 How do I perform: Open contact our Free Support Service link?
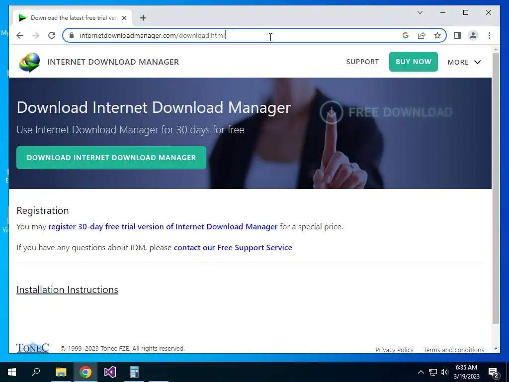pyautogui.click(x=233, y=248)
